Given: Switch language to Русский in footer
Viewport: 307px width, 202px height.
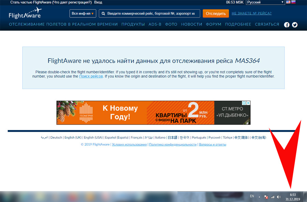Looking at the screenshot, I should 215,138.
